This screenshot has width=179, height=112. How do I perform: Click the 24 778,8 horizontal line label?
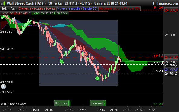click(7, 82)
